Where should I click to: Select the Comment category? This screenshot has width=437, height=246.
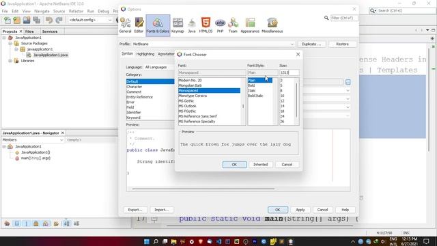pyautogui.click(x=134, y=92)
